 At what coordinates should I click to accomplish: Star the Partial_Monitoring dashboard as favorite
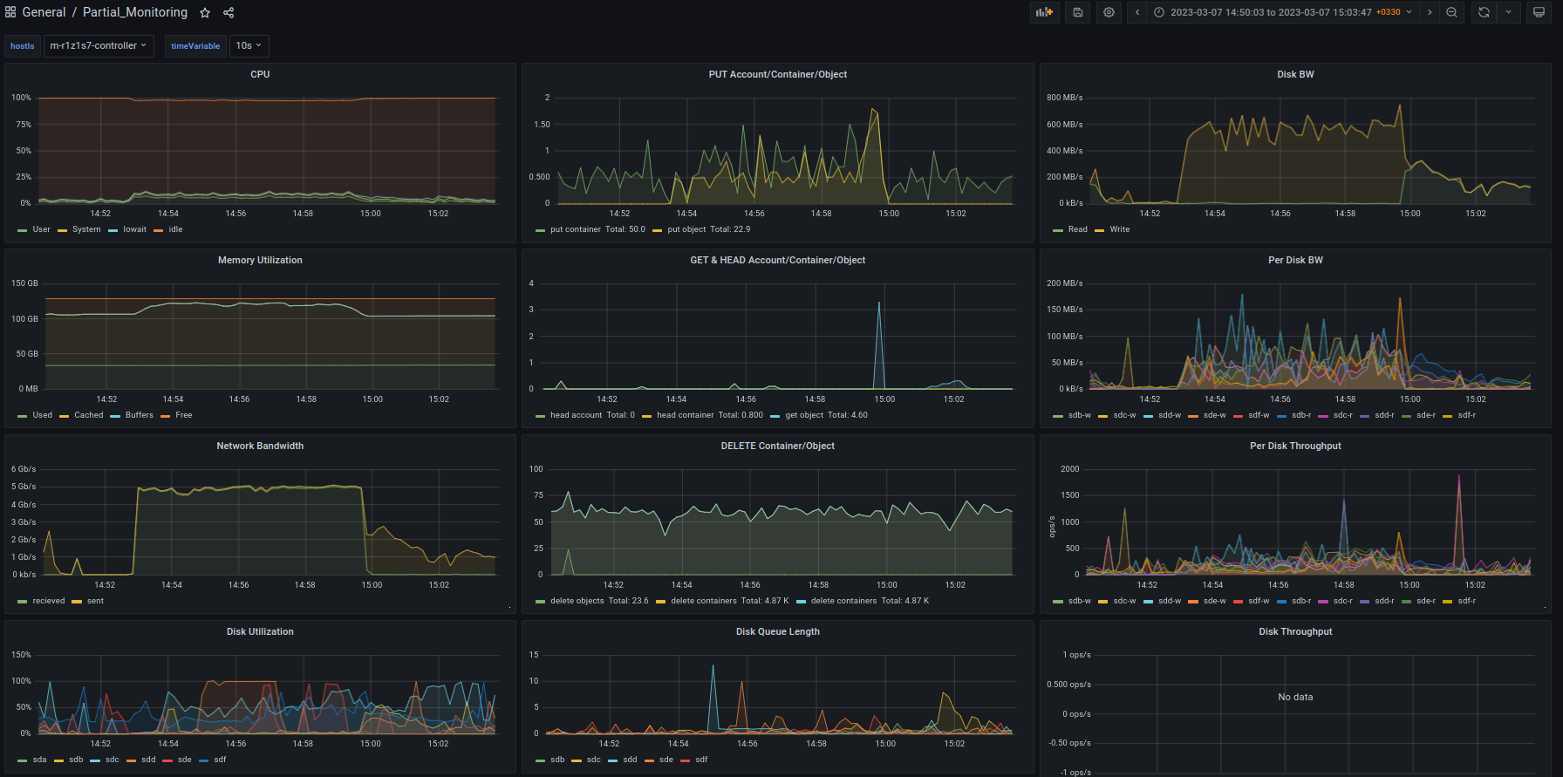pyautogui.click(x=205, y=13)
